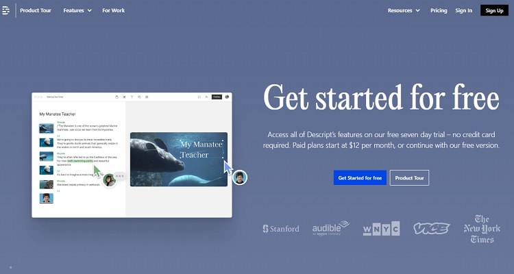Click the woman avatar with typing dots
This screenshot has height=274, width=514.
109,180
